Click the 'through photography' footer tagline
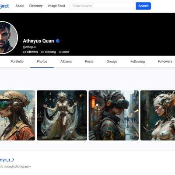 click(17, 167)
